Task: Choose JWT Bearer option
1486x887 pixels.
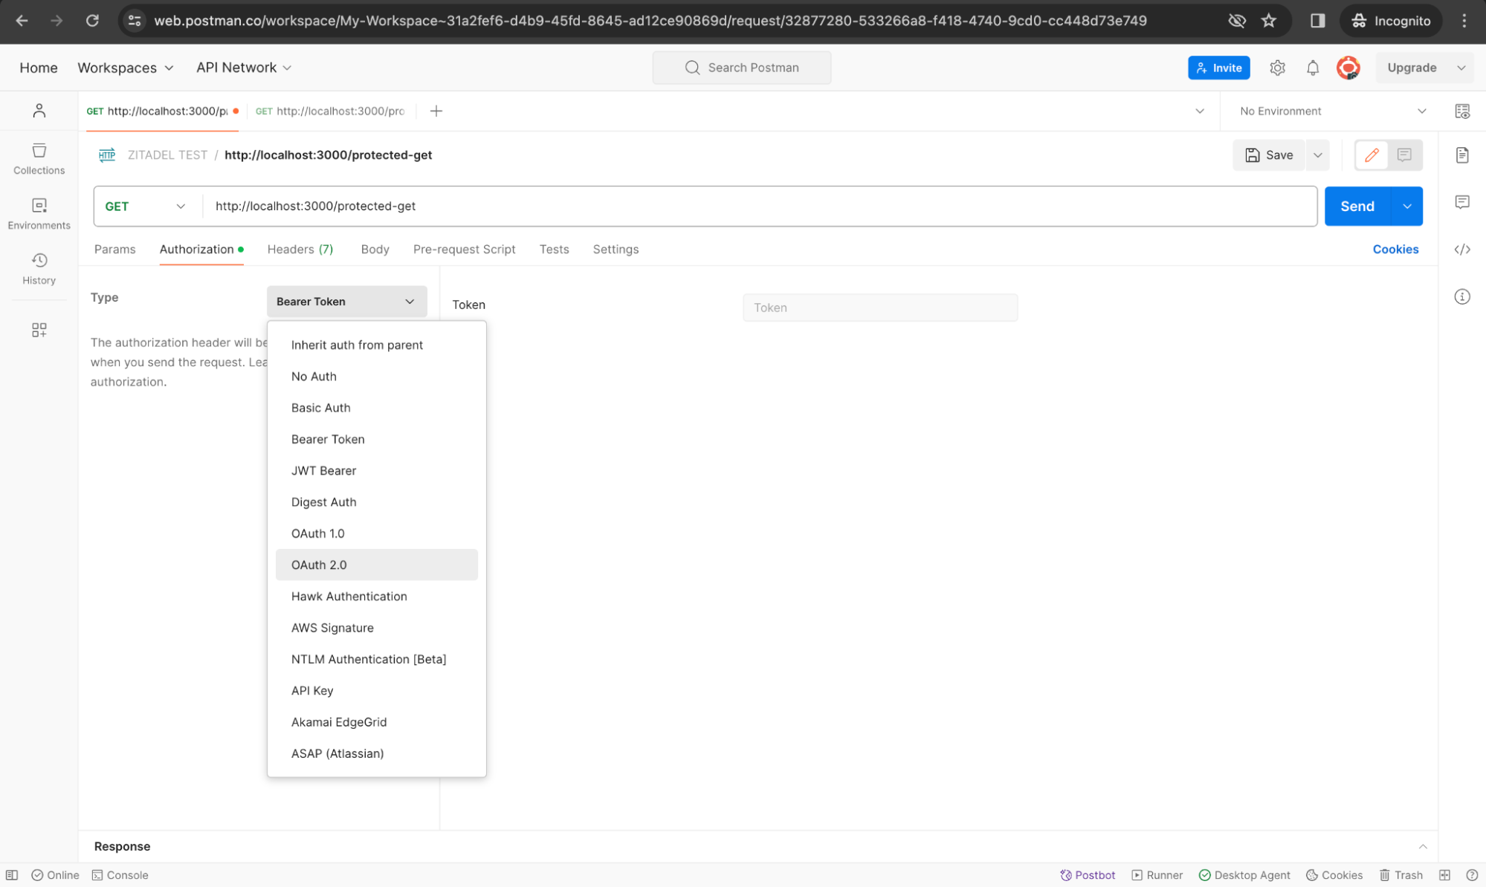Action: click(376, 470)
